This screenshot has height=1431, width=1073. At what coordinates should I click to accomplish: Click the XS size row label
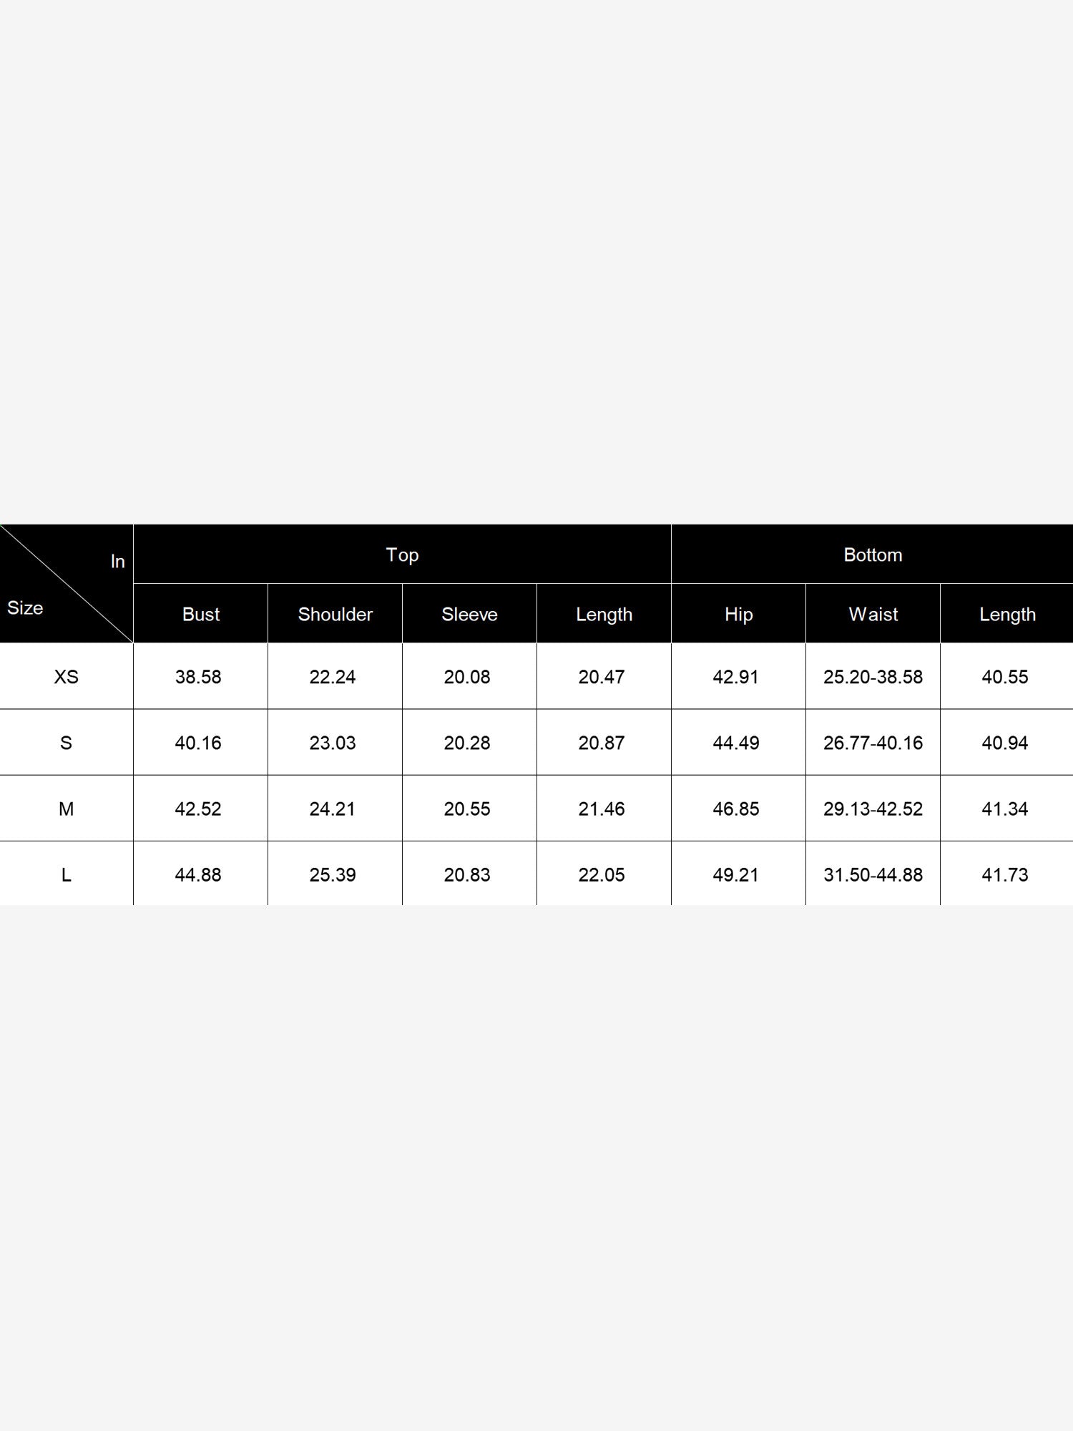click(x=66, y=677)
